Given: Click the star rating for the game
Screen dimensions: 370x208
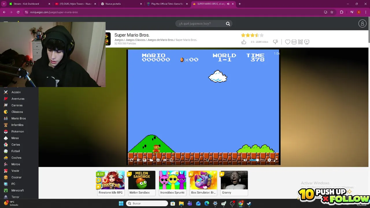Looking at the screenshot, I should [x=252, y=35].
